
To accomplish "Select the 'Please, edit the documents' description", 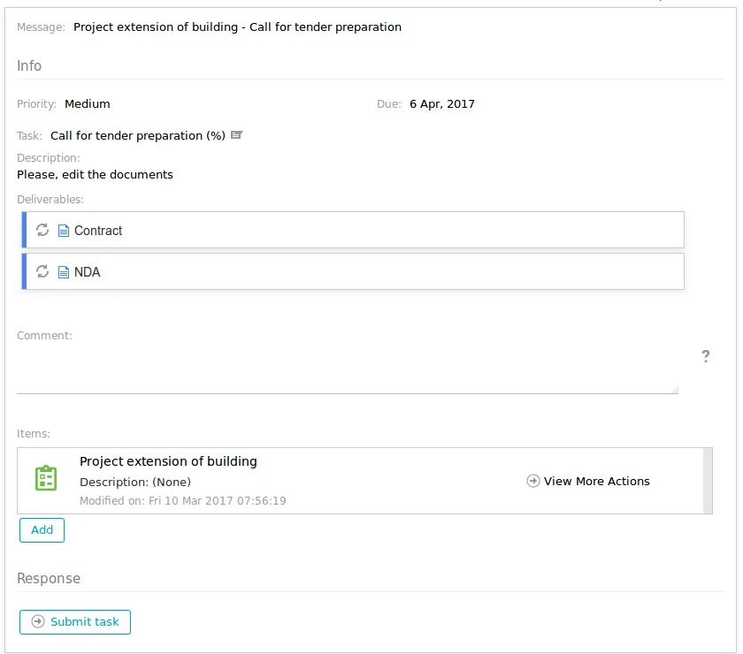I will (x=95, y=175).
